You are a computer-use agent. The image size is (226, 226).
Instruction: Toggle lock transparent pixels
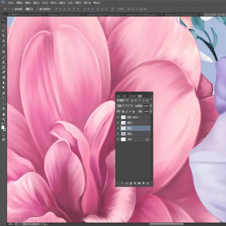(x=123, y=112)
